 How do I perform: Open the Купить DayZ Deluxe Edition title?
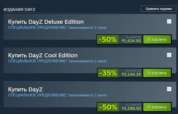pyautogui.click(x=46, y=22)
